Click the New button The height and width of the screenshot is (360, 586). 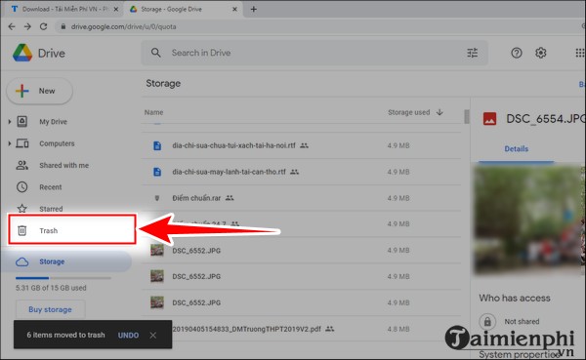tap(40, 91)
